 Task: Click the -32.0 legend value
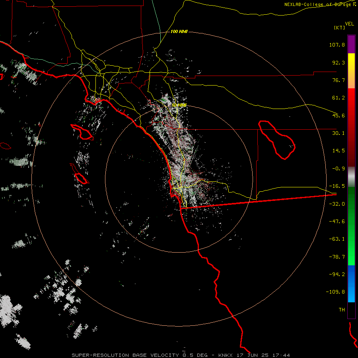click(337, 204)
